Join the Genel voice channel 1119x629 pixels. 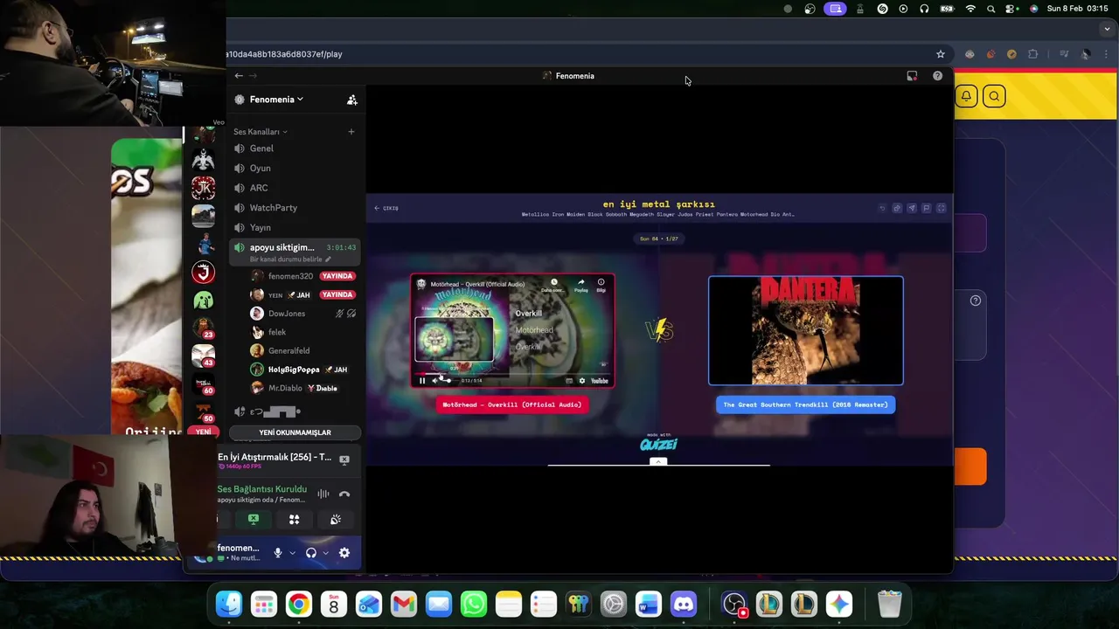[295, 149]
